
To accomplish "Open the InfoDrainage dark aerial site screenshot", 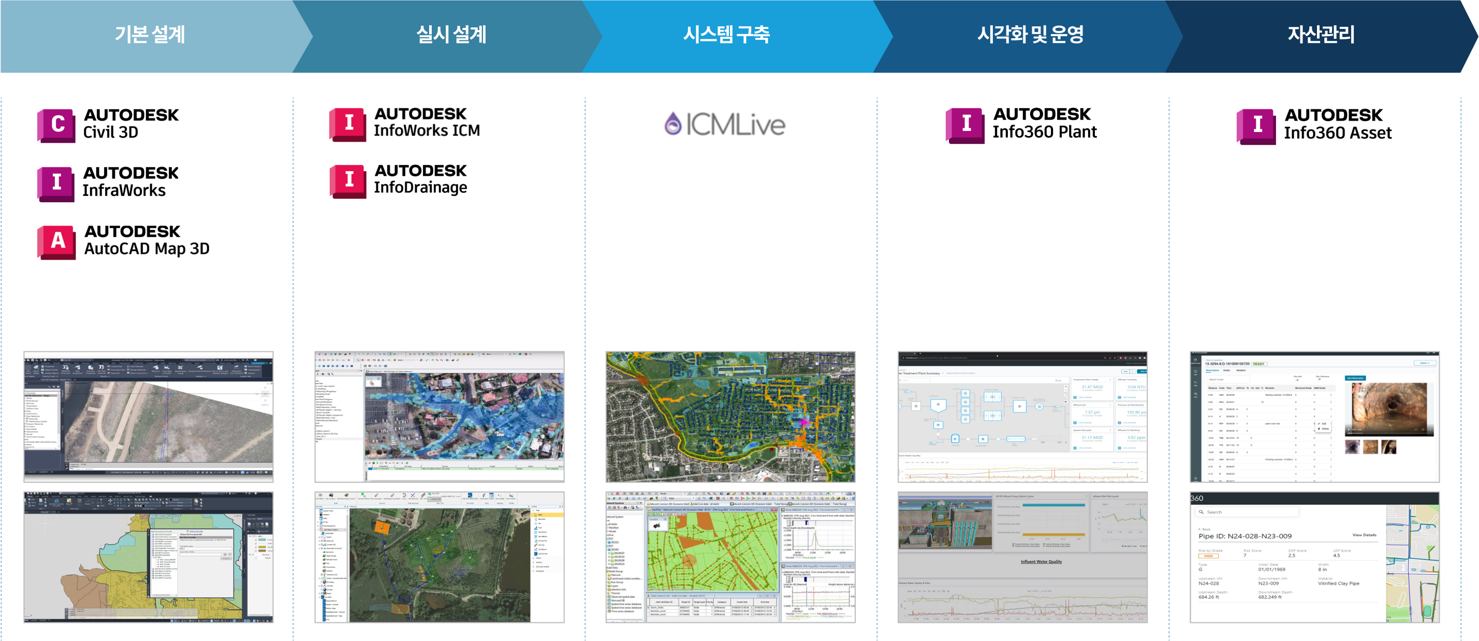I will 440,557.
